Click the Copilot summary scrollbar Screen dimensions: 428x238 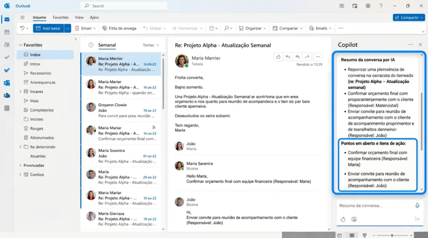[x=422, y=122]
